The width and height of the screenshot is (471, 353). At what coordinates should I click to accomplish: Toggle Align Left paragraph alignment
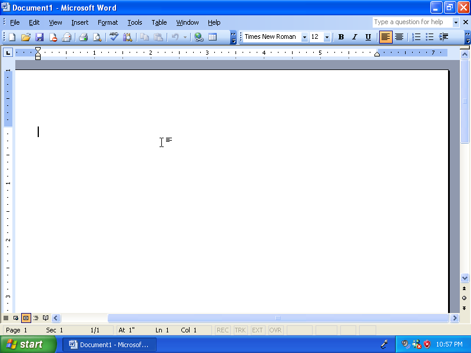click(x=386, y=37)
